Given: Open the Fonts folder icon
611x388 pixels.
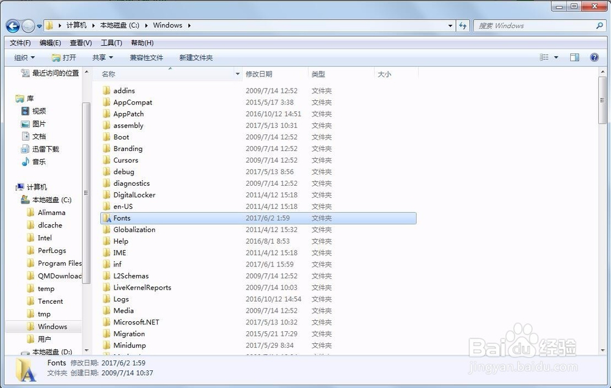Looking at the screenshot, I should pyautogui.click(x=108, y=218).
